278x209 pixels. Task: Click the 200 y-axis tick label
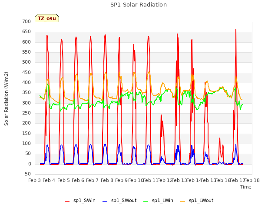26,123
